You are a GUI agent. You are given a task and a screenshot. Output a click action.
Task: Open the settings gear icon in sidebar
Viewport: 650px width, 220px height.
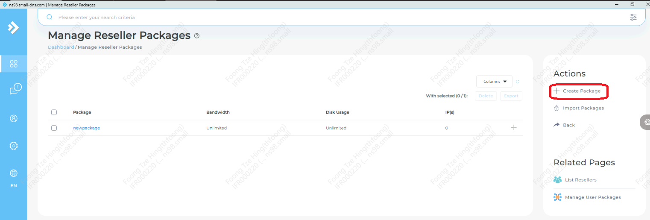14,146
